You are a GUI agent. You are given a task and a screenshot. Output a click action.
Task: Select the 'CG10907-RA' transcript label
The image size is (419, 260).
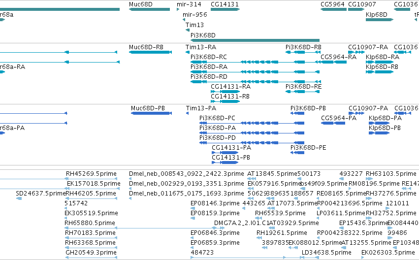pyautogui.click(x=368, y=47)
